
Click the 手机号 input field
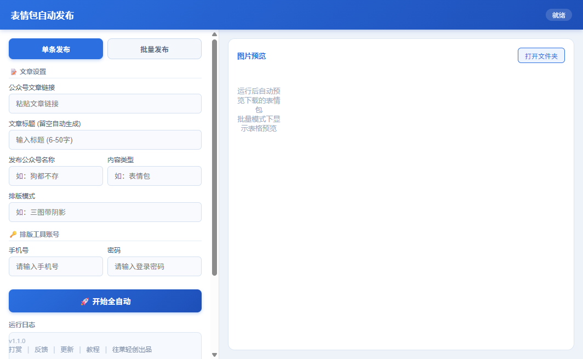[56, 266]
